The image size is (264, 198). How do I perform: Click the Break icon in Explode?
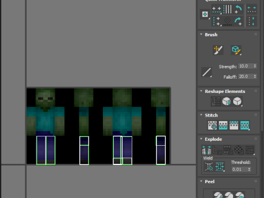206,150
